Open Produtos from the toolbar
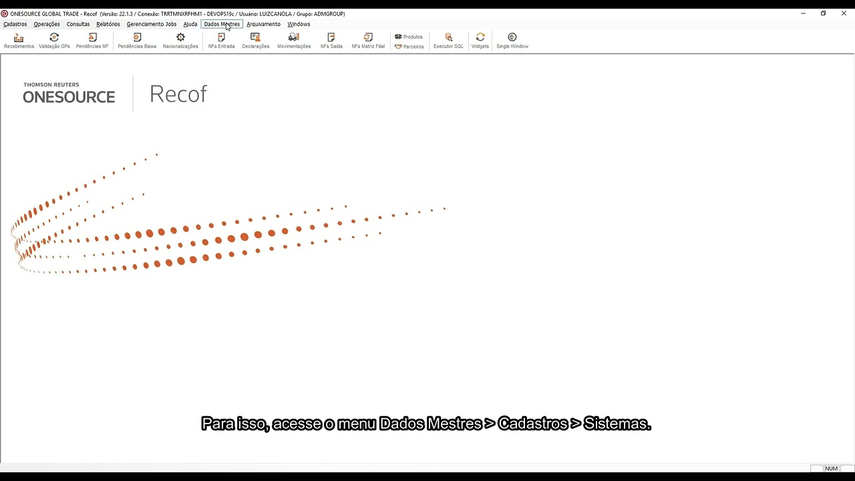Image resolution: width=855 pixels, height=481 pixels. click(409, 37)
